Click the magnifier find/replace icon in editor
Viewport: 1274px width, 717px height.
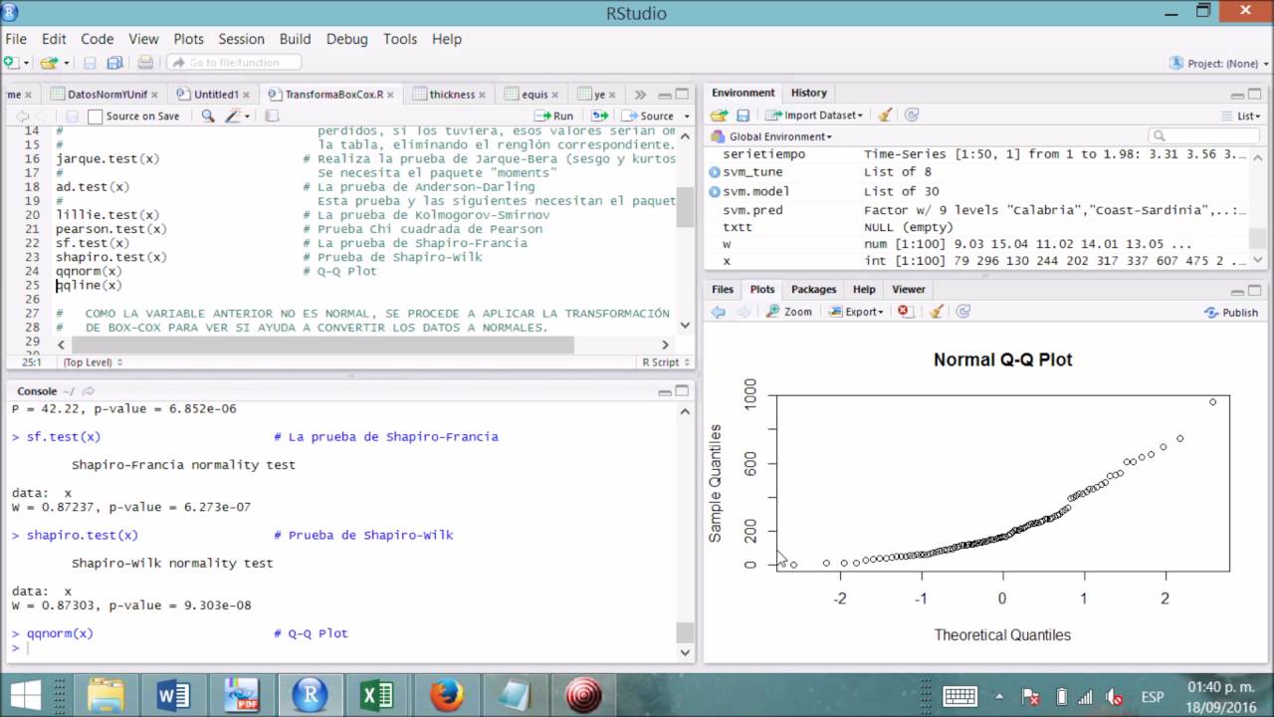click(x=208, y=116)
